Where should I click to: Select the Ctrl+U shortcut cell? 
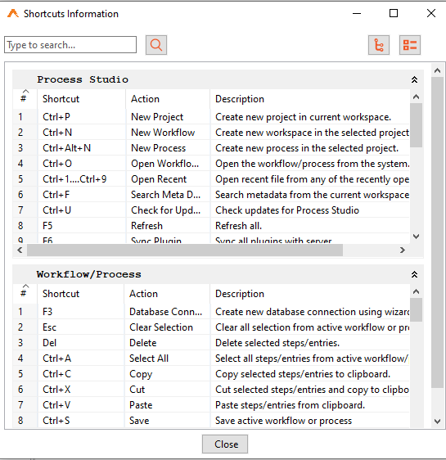tap(81, 210)
